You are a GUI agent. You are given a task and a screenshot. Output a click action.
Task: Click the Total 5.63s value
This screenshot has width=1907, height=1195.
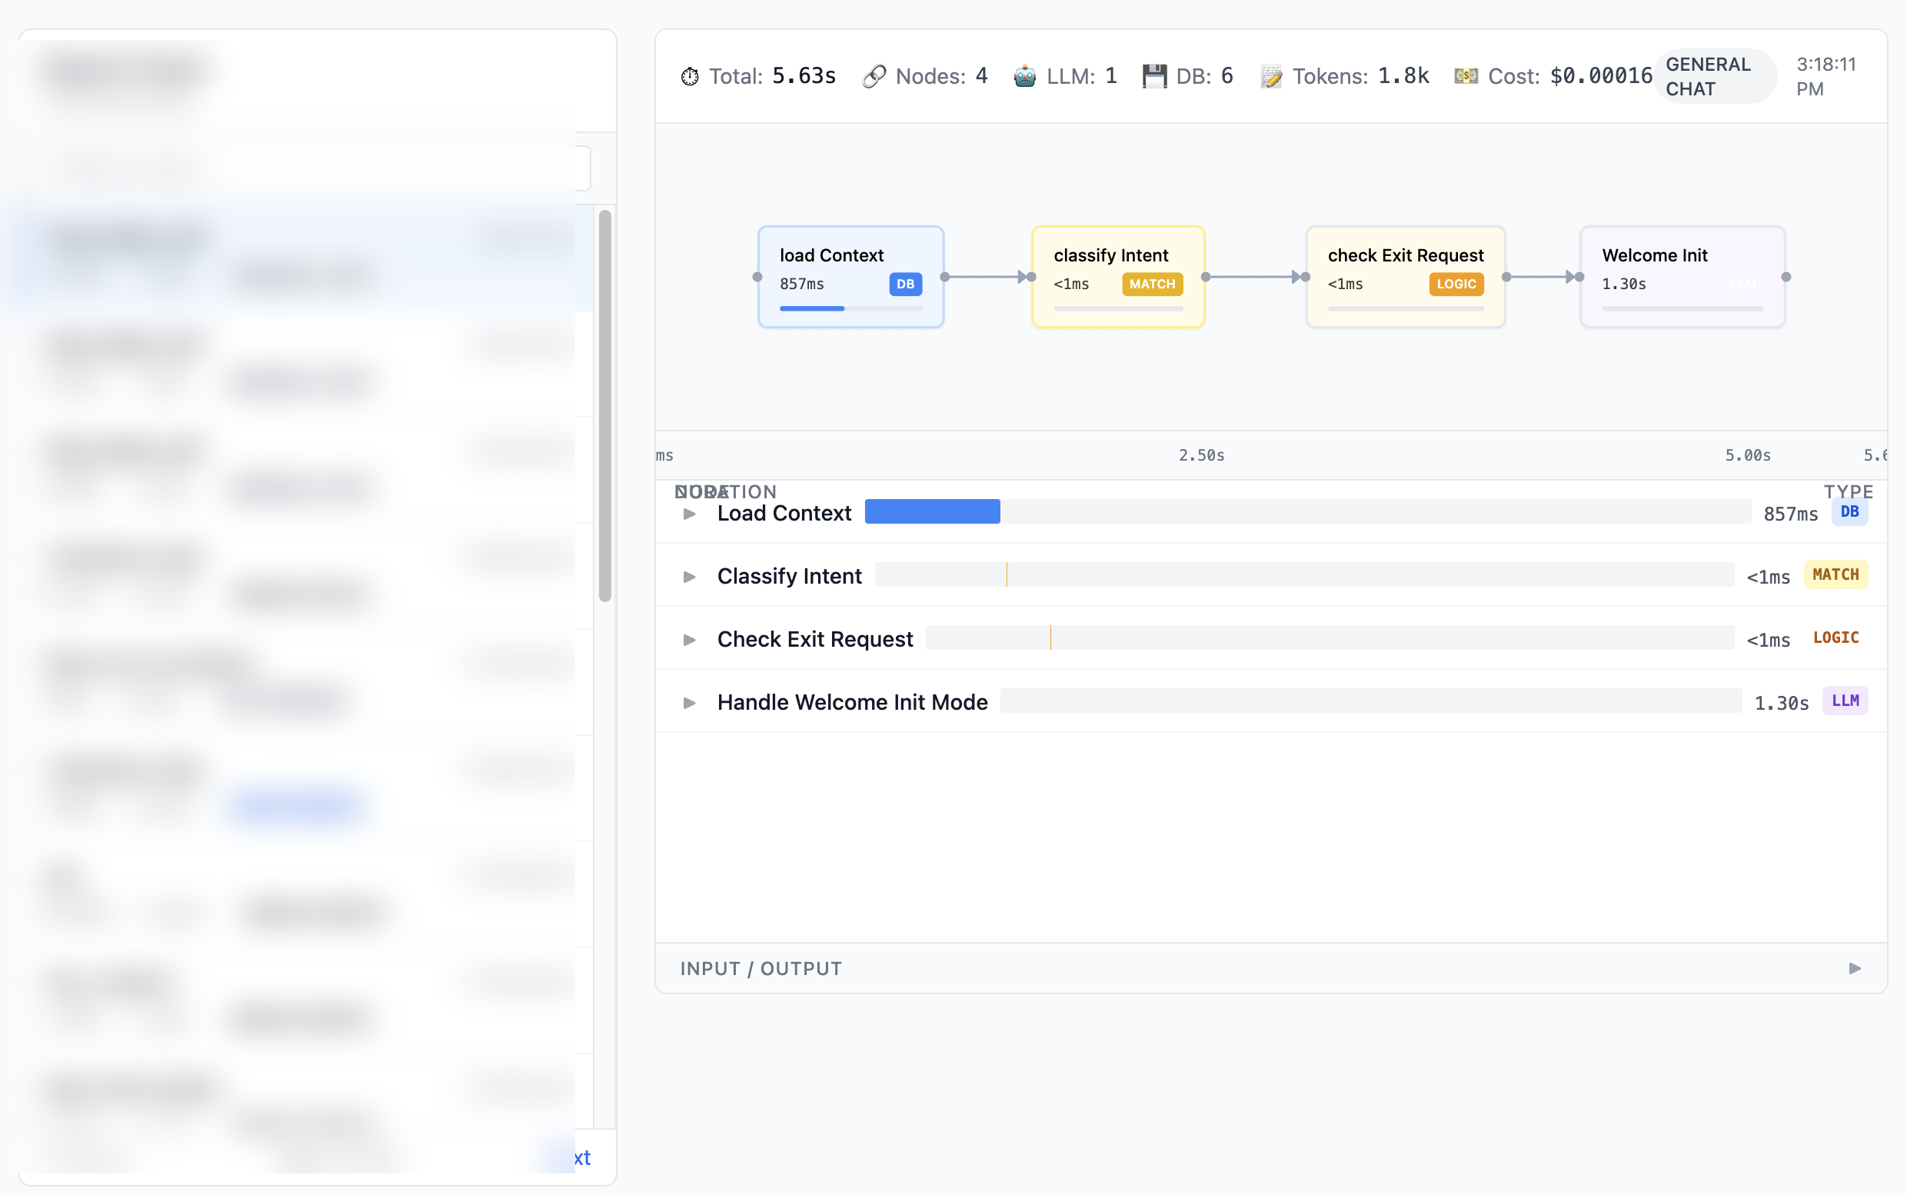click(x=804, y=76)
